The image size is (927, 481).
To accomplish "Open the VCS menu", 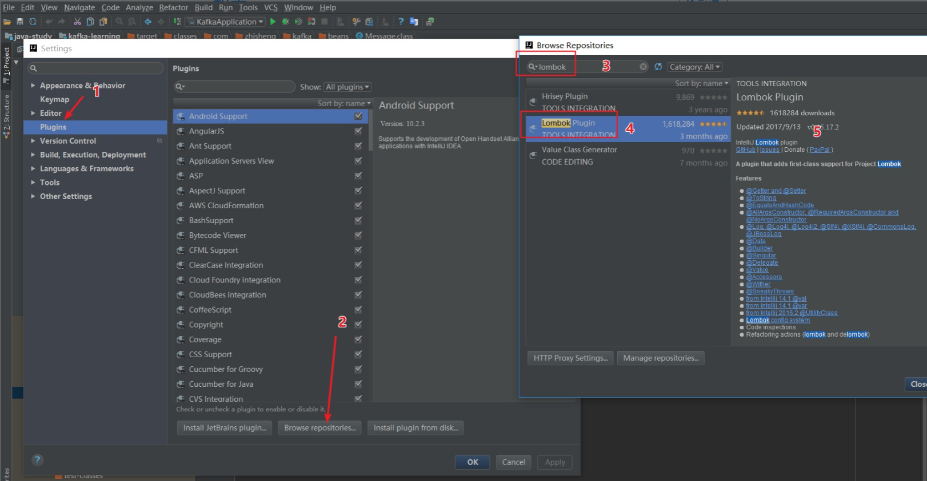I will pos(271,7).
